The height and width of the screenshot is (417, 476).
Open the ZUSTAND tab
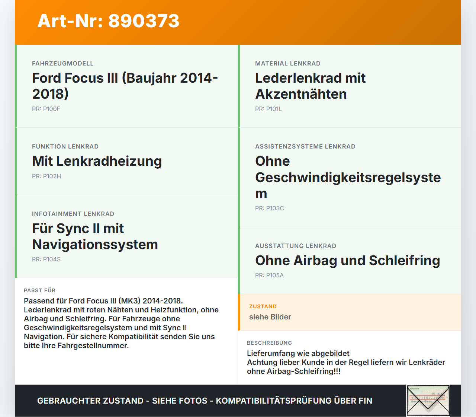point(263,306)
